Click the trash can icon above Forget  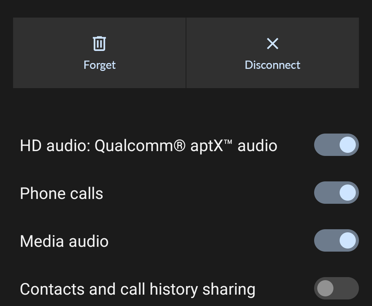tap(100, 43)
